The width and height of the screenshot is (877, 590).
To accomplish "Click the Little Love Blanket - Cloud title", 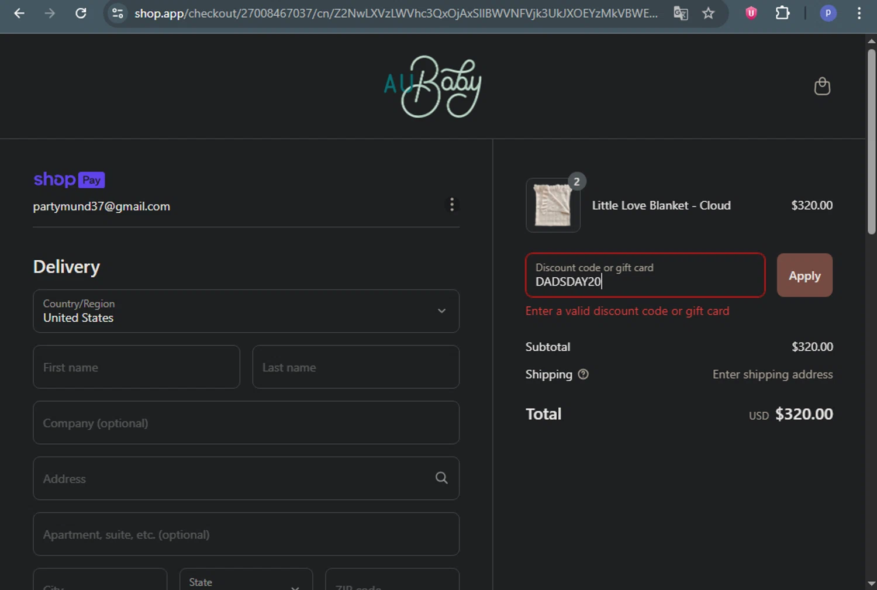I will pyautogui.click(x=661, y=205).
